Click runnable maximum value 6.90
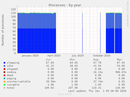This screenshot has height=97, width=130. pyautogui.click(x=122, y=85)
